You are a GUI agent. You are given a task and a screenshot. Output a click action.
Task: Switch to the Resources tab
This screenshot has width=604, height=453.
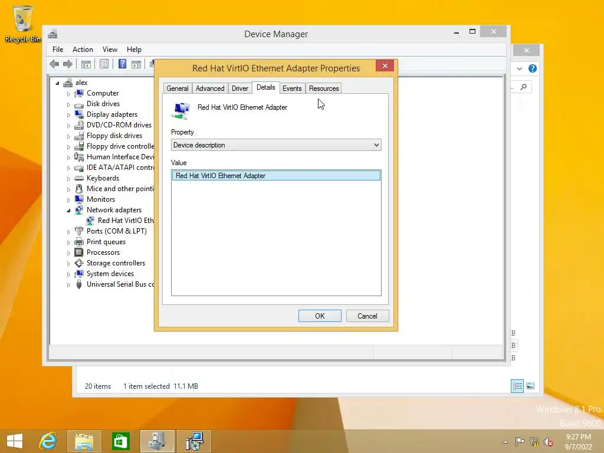324,88
